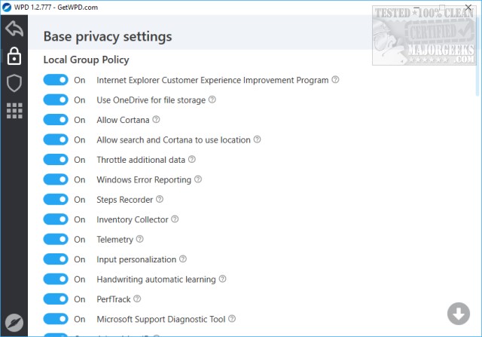
Task: Click the scroll-down arrow circle button
Action: coord(458,313)
